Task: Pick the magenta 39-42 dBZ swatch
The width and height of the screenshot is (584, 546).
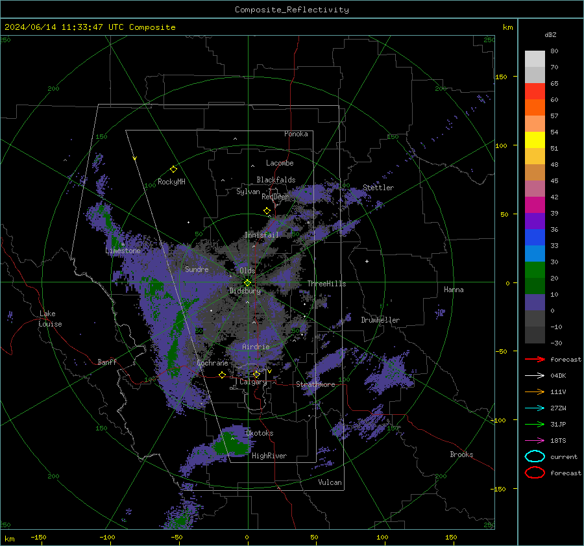Action: [535, 205]
